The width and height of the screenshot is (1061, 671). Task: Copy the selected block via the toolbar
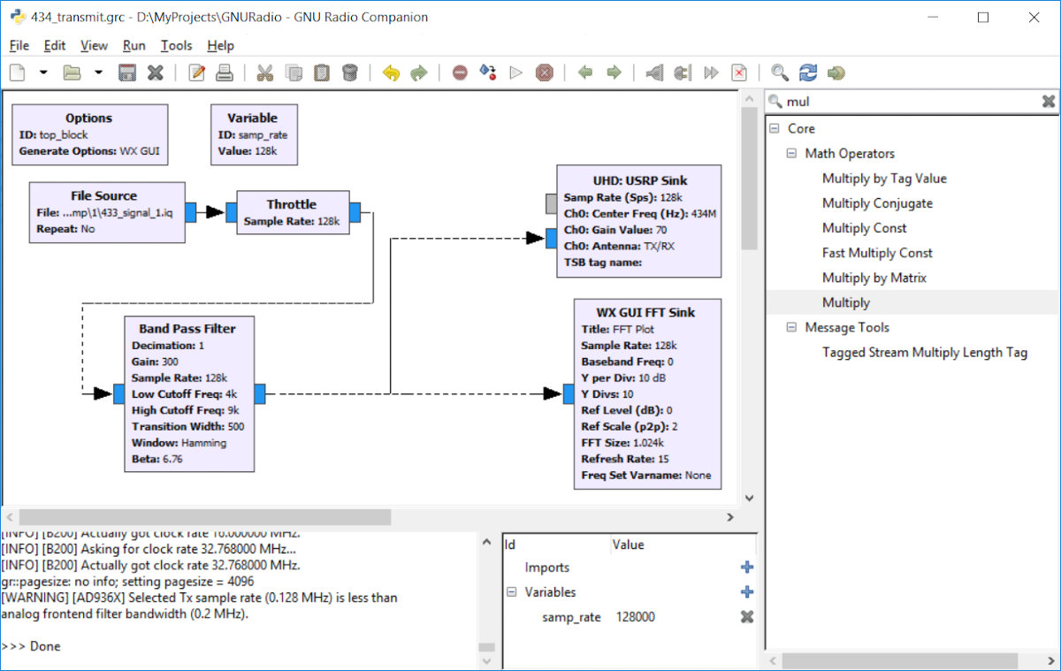[294, 72]
